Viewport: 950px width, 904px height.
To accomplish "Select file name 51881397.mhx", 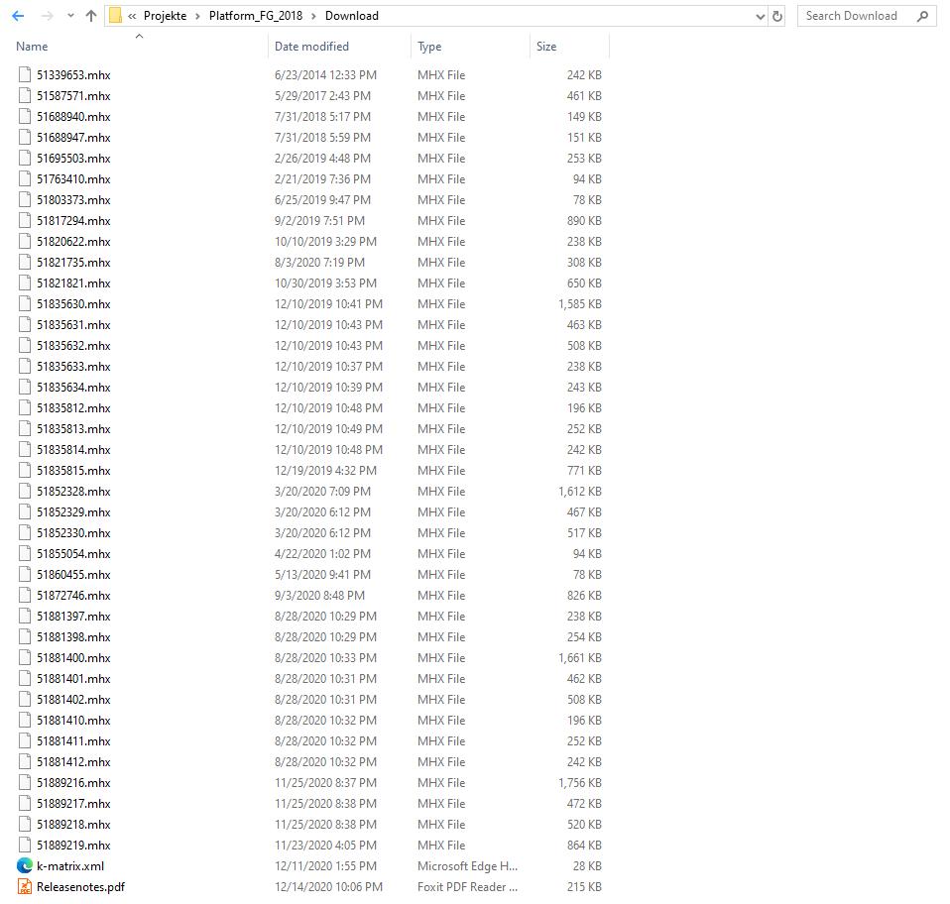I will [x=73, y=617].
